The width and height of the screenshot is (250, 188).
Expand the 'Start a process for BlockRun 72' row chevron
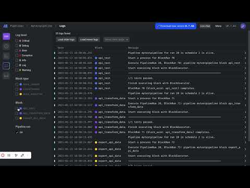coord(245,143)
